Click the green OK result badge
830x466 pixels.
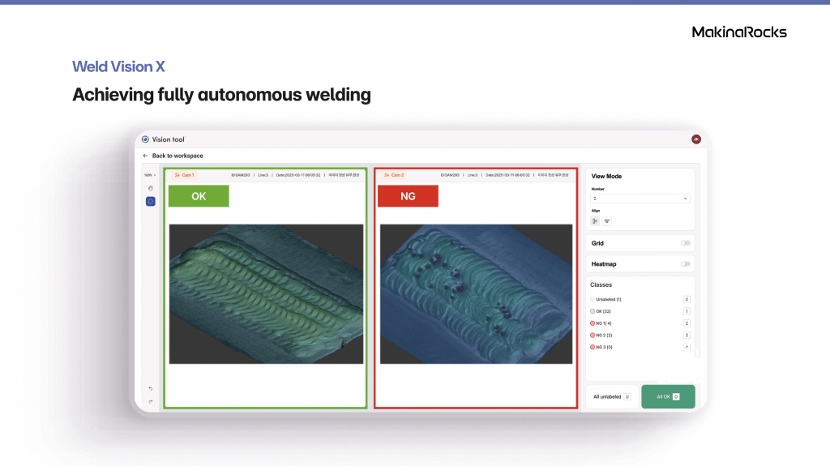click(199, 196)
